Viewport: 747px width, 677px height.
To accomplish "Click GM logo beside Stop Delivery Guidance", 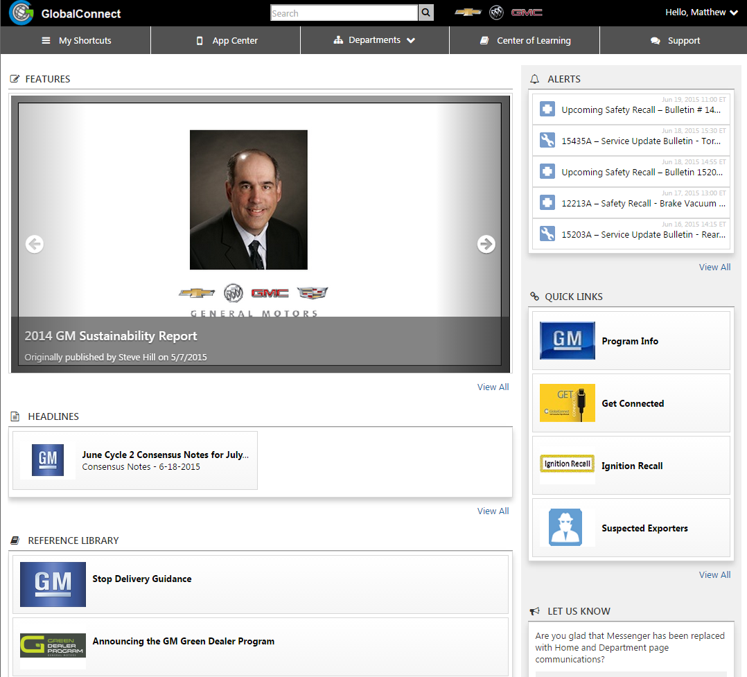I will click(x=53, y=584).
